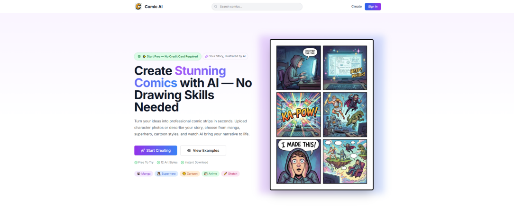Click the sparkle icon in Your Story badge
Screen dimensions: 514x207
pyautogui.click(x=207, y=57)
